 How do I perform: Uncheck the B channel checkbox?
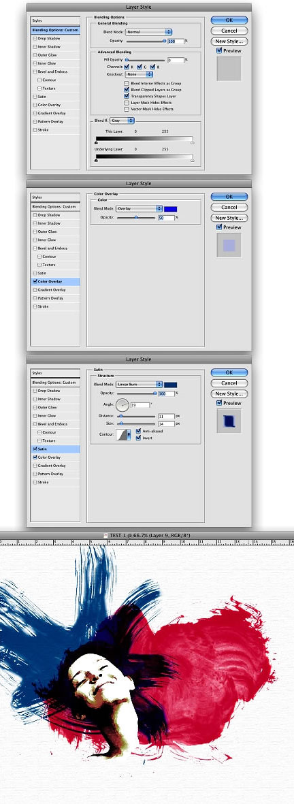[x=151, y=67]
